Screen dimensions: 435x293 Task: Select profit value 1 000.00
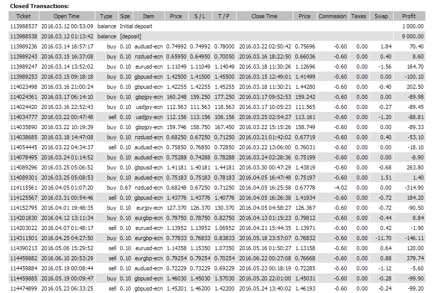(413, 26)
